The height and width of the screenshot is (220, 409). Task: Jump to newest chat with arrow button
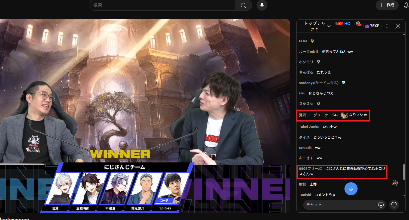click(x=351, y=189)
